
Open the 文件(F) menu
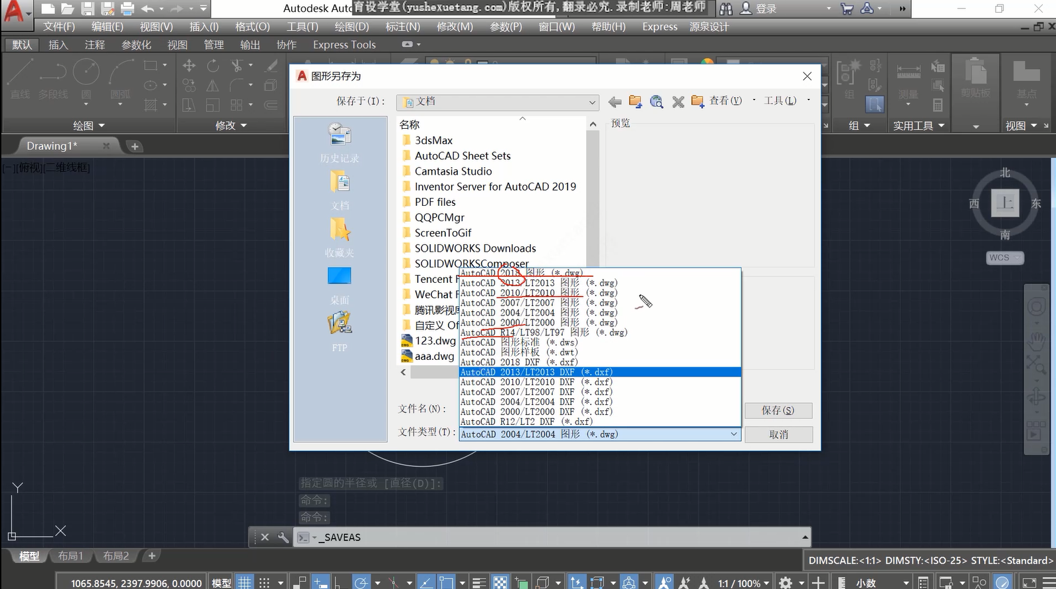(59, 27)
